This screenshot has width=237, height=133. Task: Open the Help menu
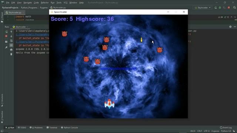coord(81,3)
